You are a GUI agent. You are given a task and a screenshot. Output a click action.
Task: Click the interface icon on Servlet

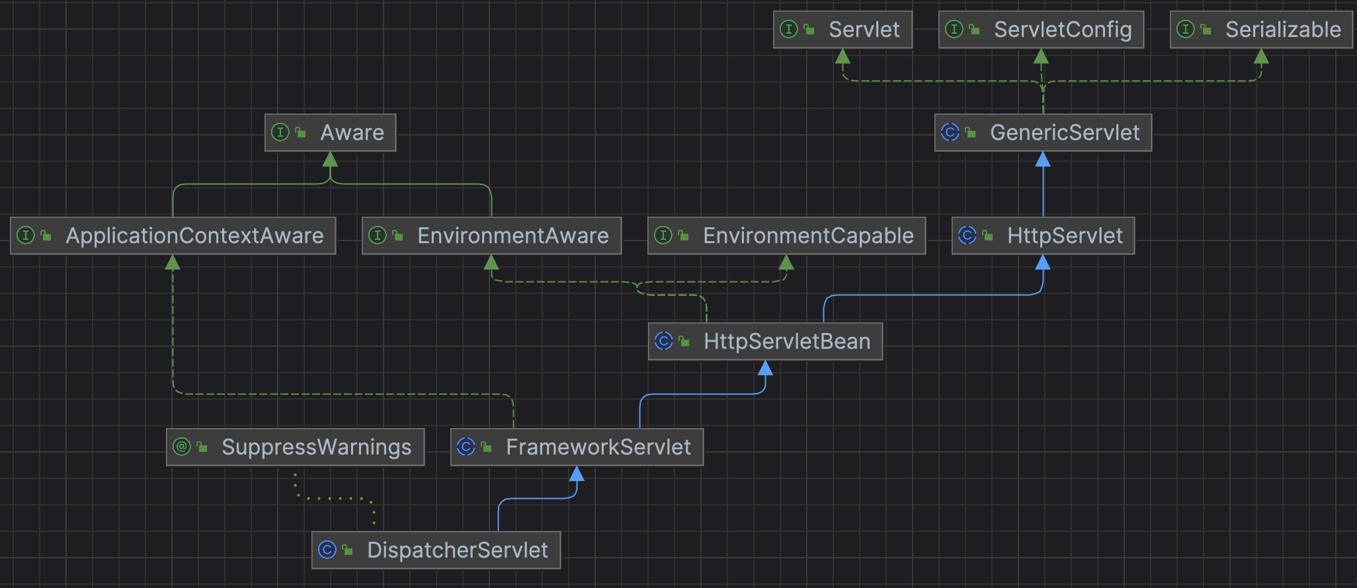pyautogui.click(x=789, y=29)
